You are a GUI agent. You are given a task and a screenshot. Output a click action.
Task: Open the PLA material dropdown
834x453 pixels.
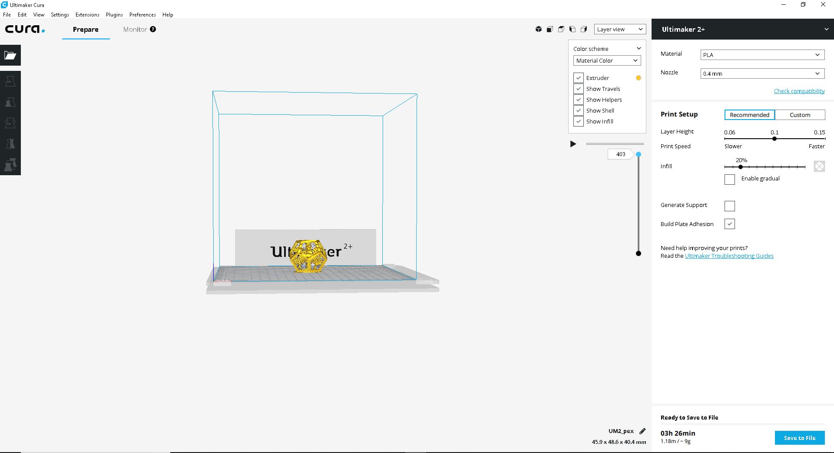pyautogui.click(x=762, y=55)
